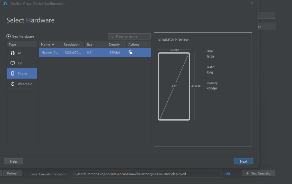Click the 1228x270... resolution cell
292x184 pixels.
pos(72,52)
